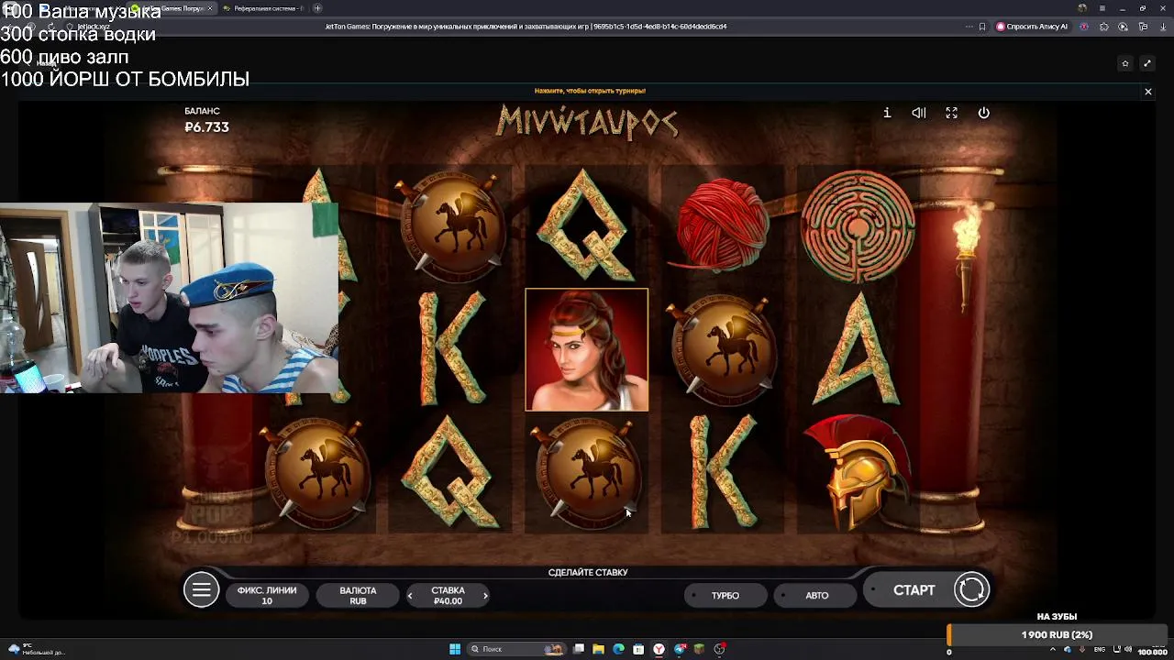Open a new browser tab with plus

pos(317,8)
